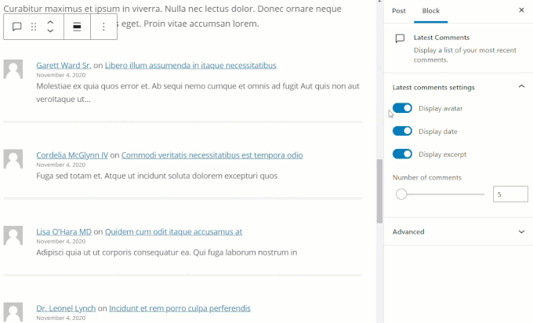Click the Number of comments input field
This screenshot has height=323, width=533.
(x=510, y=194)
